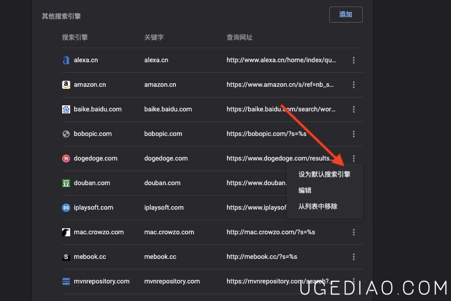This screenshot has height=301, width=451.
Task: Click the dogedoge.com name beside its favicon
Action: coord(96,159)
